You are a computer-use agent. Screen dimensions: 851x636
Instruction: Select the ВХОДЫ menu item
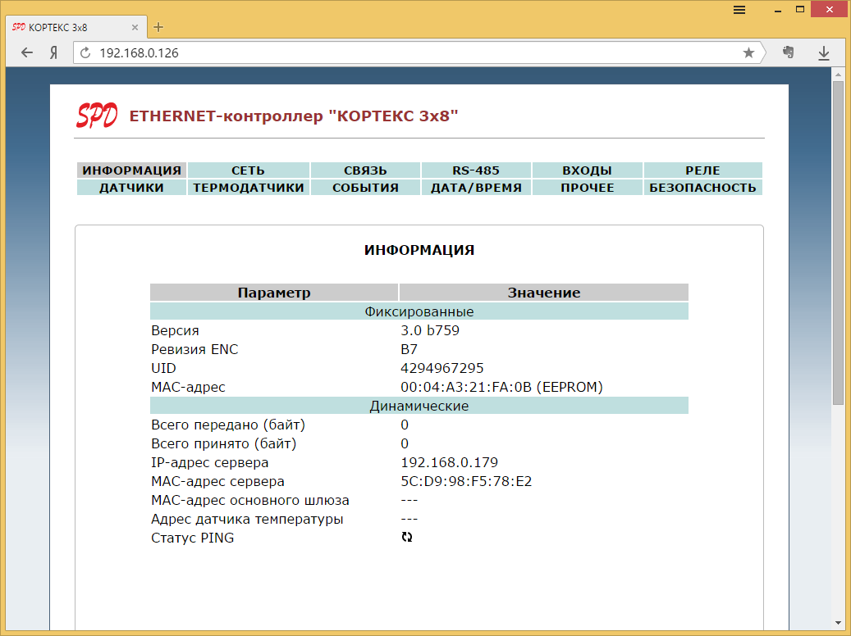587,170
